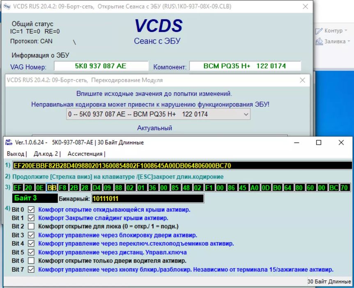Select byte cell 45
This screenshot has height=288, width=354.
coord(244,188)
